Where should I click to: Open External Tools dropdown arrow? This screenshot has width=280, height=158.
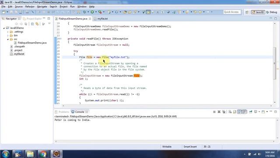tap(104, 12)
